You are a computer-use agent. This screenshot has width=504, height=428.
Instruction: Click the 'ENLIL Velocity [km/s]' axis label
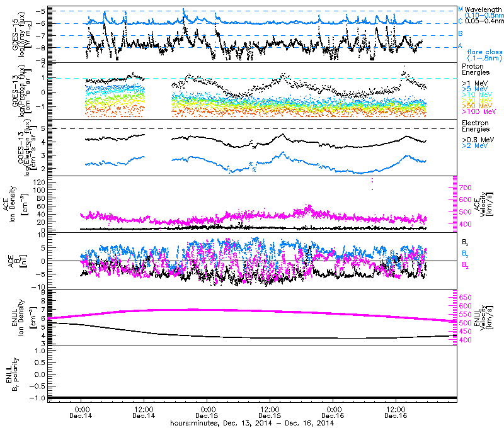pyautogui.click(x=484, y=317)
